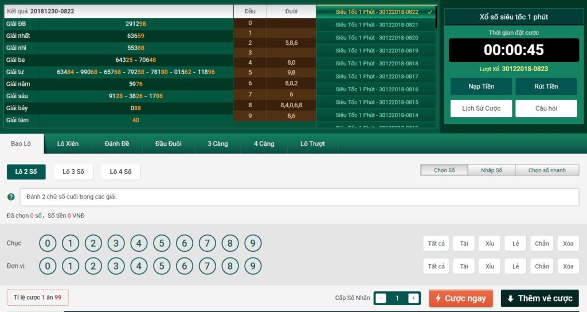Screen dimensions: 587x312
Task: Switch to the Lô Xiên tab
Action: coord(68,143)
